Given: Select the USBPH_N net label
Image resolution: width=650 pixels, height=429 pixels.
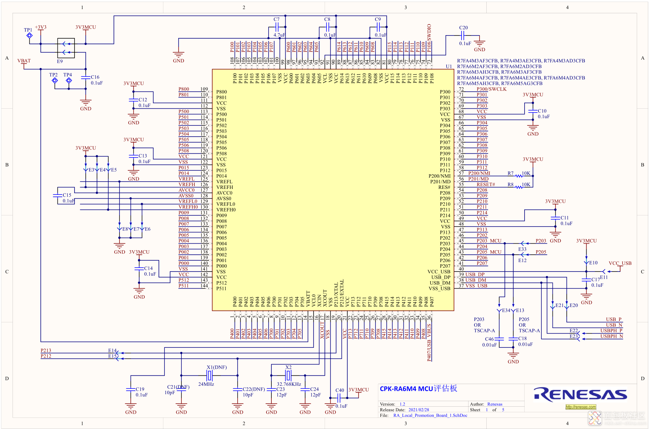Looking at the screenshot, I should tap(611, 336).
